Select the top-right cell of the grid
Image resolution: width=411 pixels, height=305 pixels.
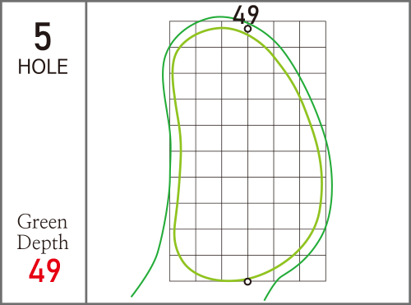(312, 34)
